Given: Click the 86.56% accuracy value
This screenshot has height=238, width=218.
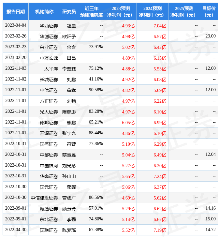Looking at the screenshot, I should [x=96, y=198].
